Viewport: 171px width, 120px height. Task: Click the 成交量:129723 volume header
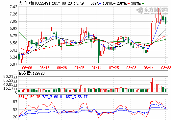[x=32, y=73]
